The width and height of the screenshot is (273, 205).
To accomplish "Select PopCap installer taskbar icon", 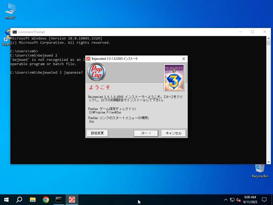I will tap(72, 200).
